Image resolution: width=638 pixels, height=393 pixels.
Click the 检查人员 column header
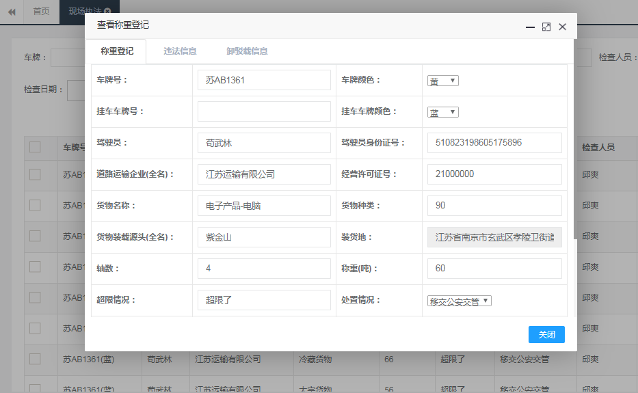click(x=598, y=147)
